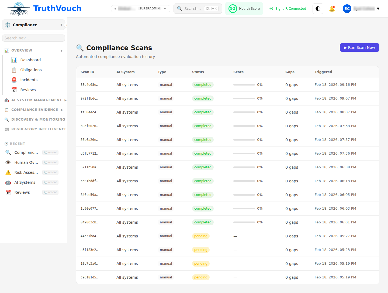Image resolution: width=388 pixels, height=293 pixels.
Task: Open the SUPERADMIN account selector dropdown
Action: point(140,8)
